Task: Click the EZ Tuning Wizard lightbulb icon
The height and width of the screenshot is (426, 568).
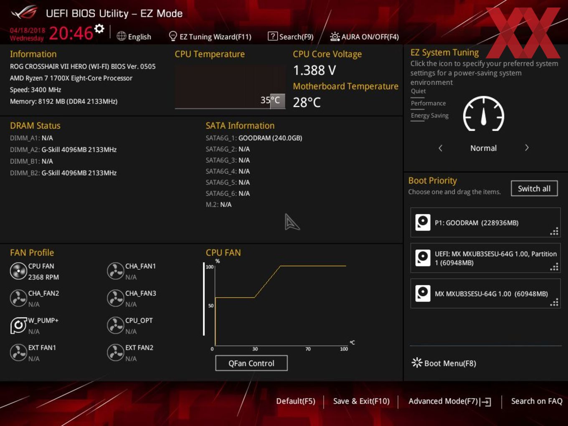Action: (172, 36)
